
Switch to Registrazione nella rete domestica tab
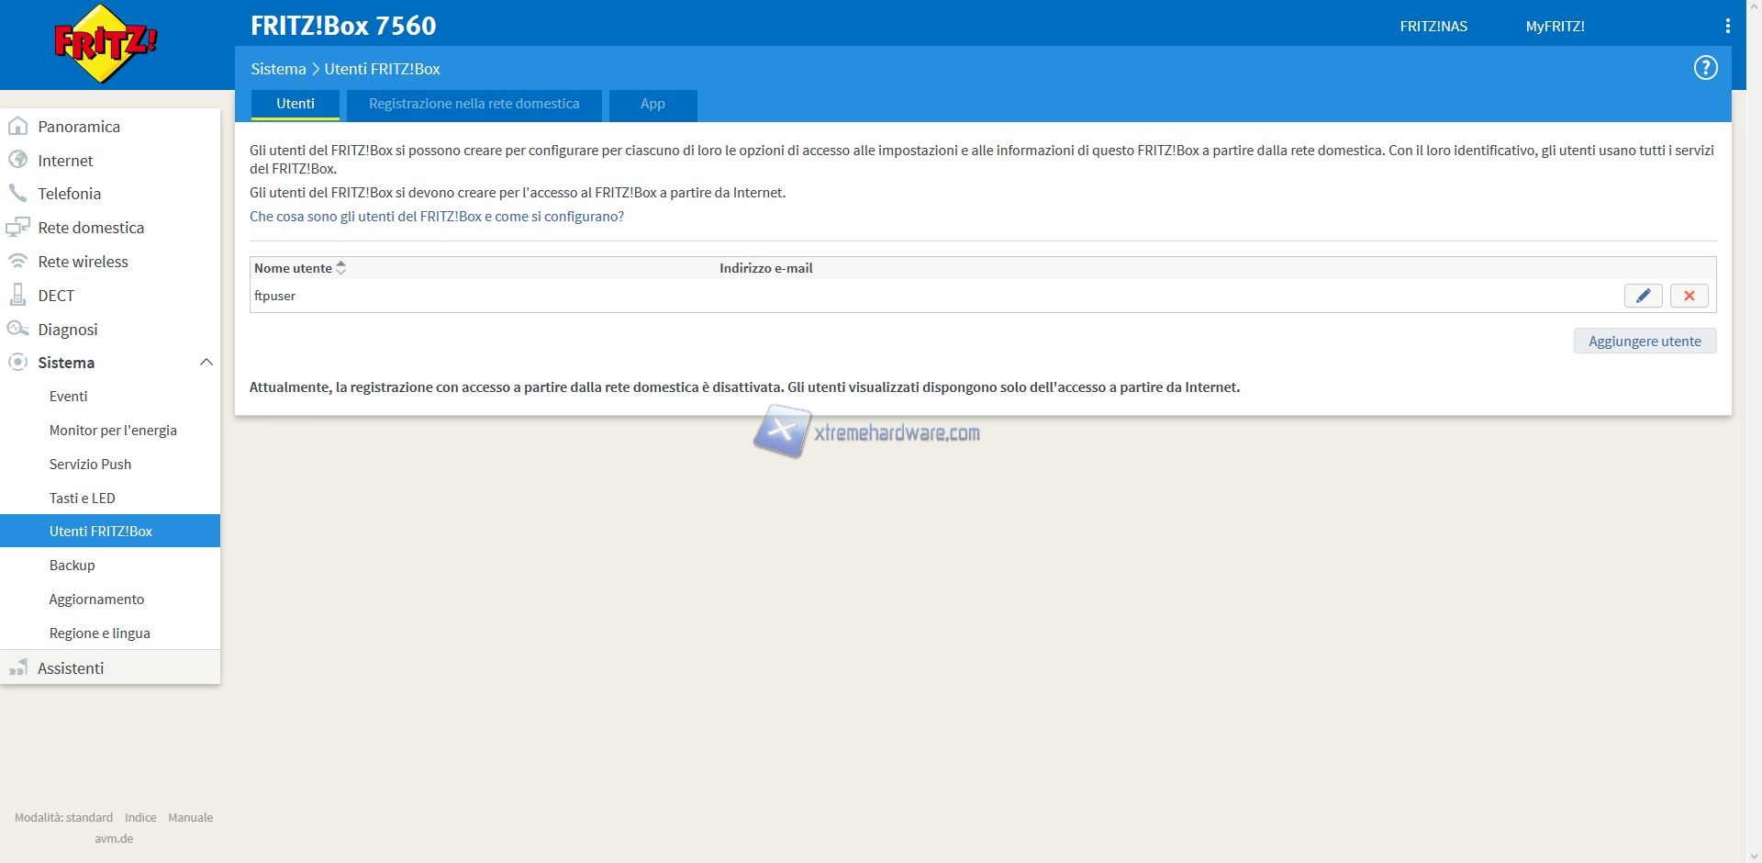[474, 104]
